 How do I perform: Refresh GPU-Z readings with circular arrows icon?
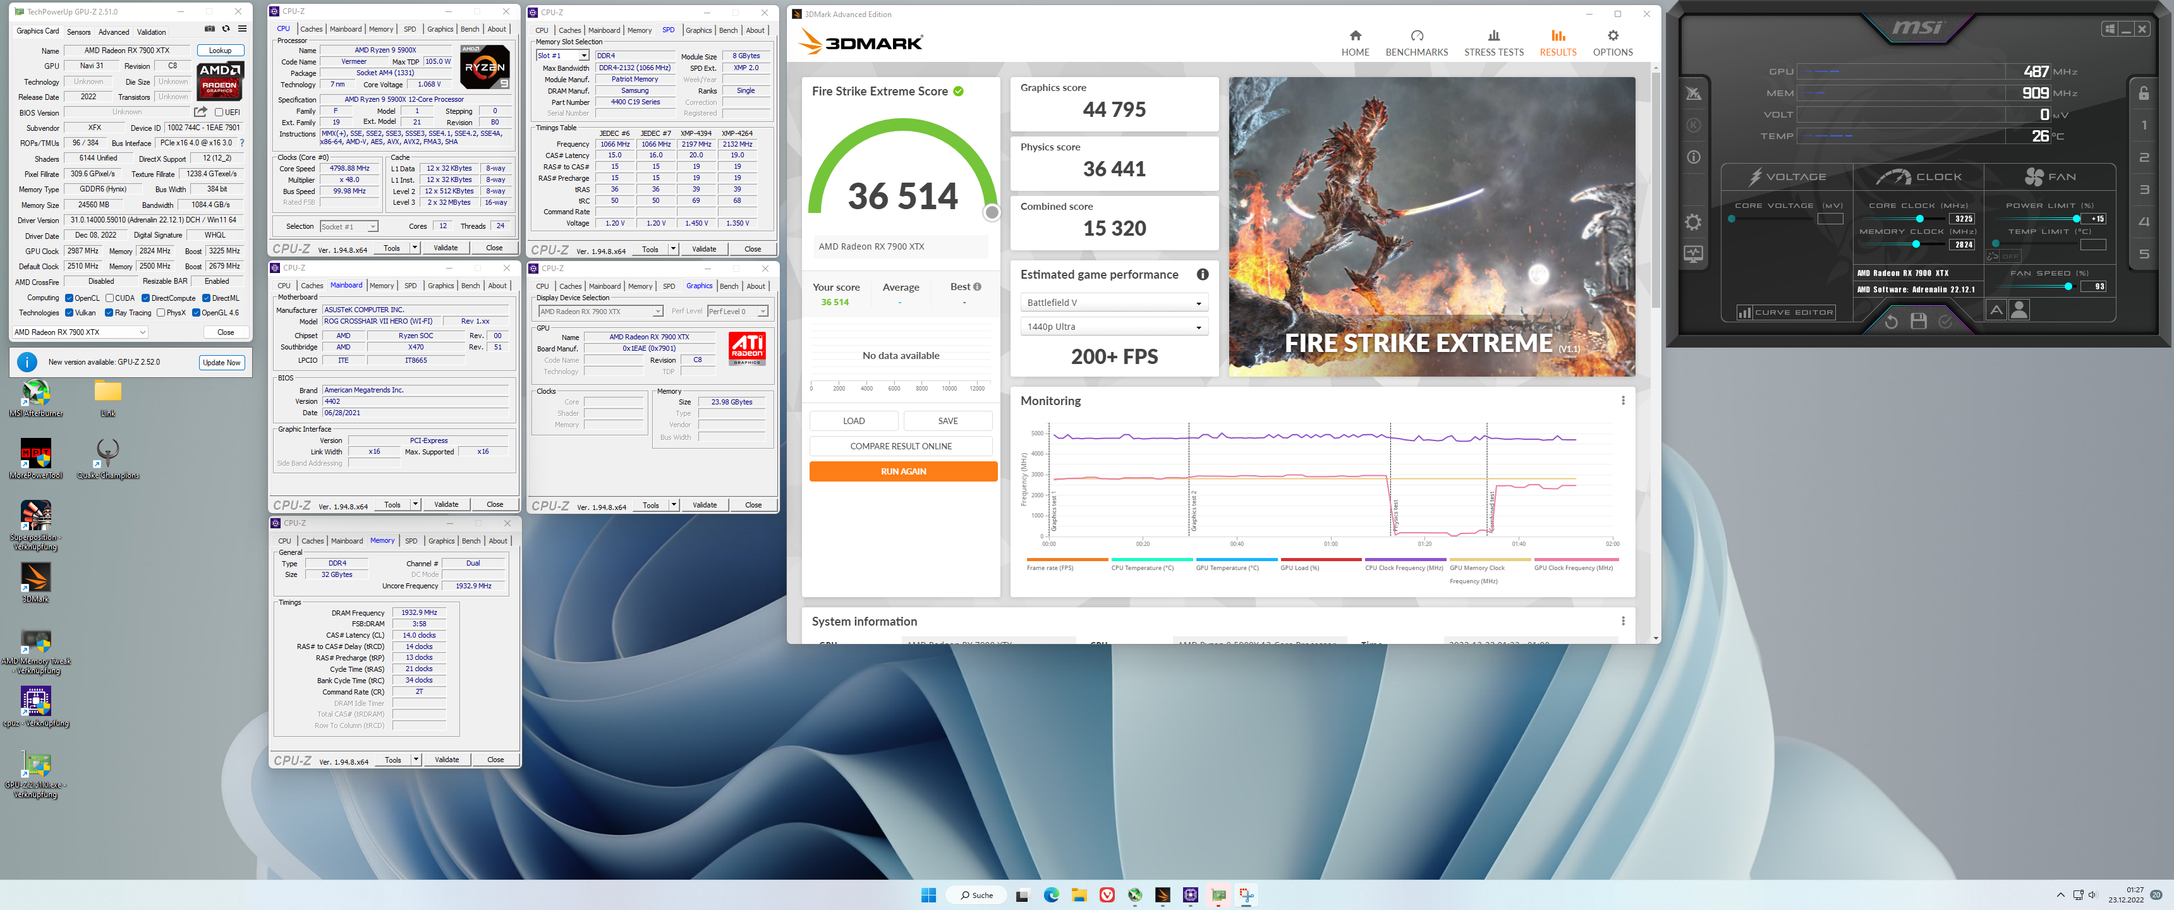(x=226, y=28)
